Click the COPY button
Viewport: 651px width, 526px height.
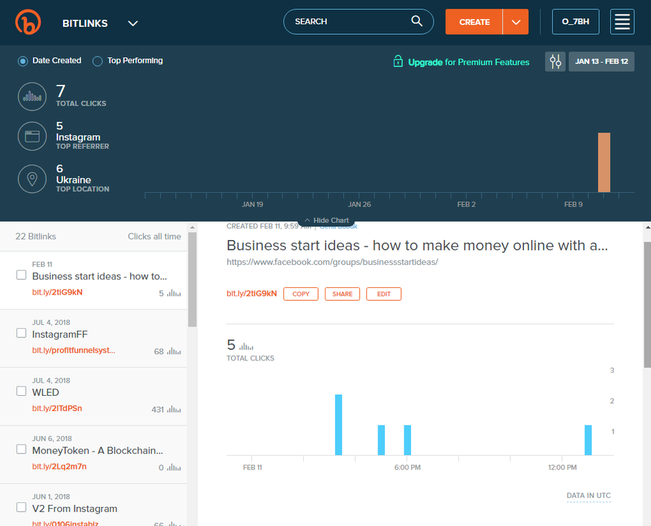[x=301, y=294]
